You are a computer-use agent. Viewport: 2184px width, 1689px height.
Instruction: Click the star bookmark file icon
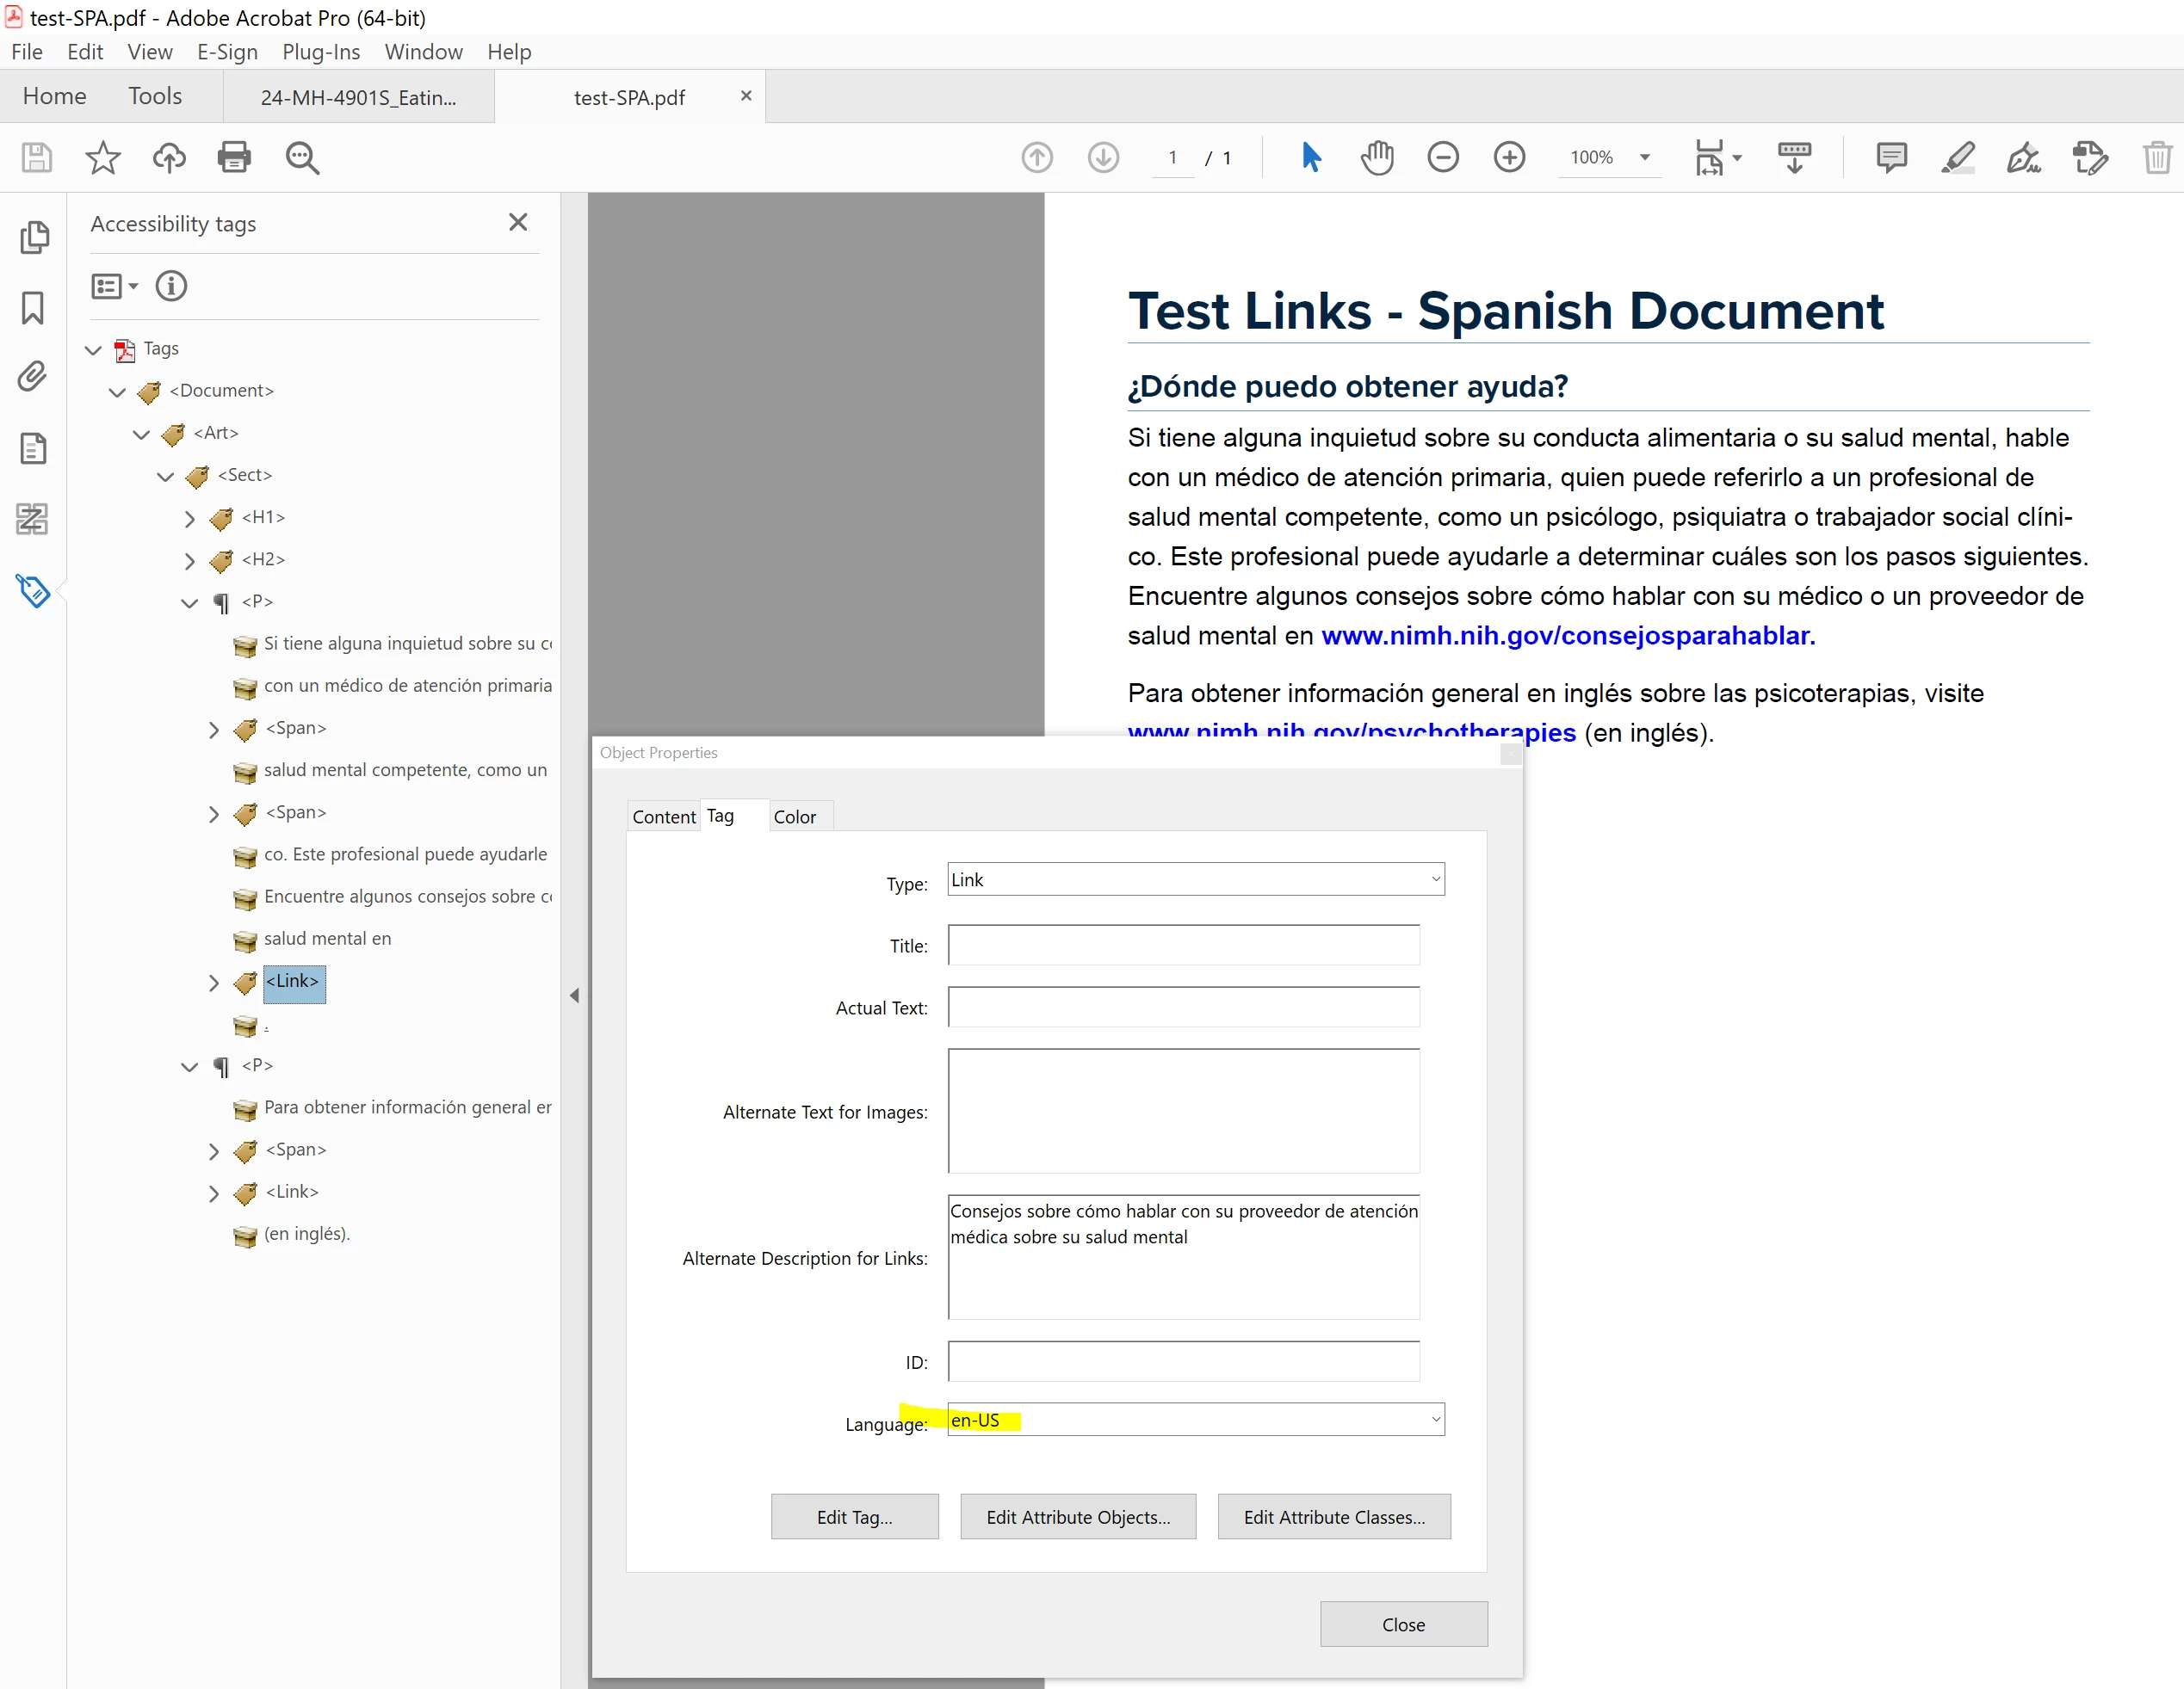coord(103,158)
